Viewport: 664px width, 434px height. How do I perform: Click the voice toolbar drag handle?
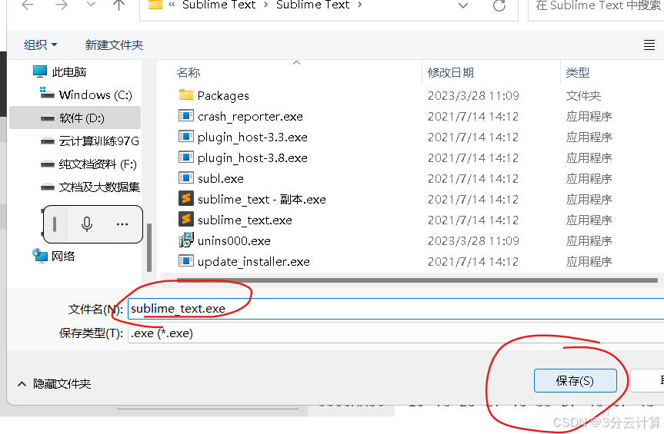tap(55, 224)
